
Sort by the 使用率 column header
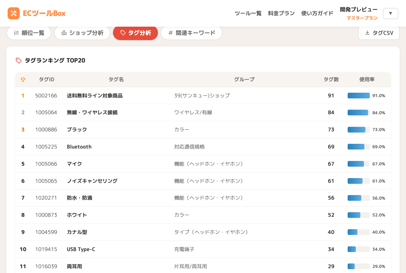pyautogui.click(x=367, y=80)
